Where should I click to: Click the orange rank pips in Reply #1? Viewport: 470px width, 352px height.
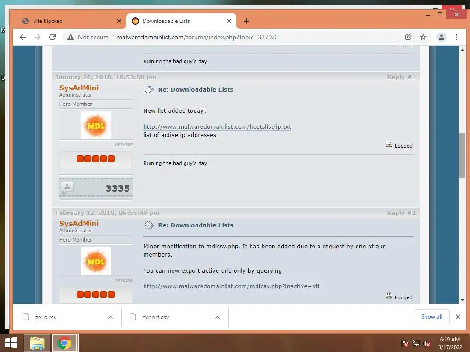point(95,159)
